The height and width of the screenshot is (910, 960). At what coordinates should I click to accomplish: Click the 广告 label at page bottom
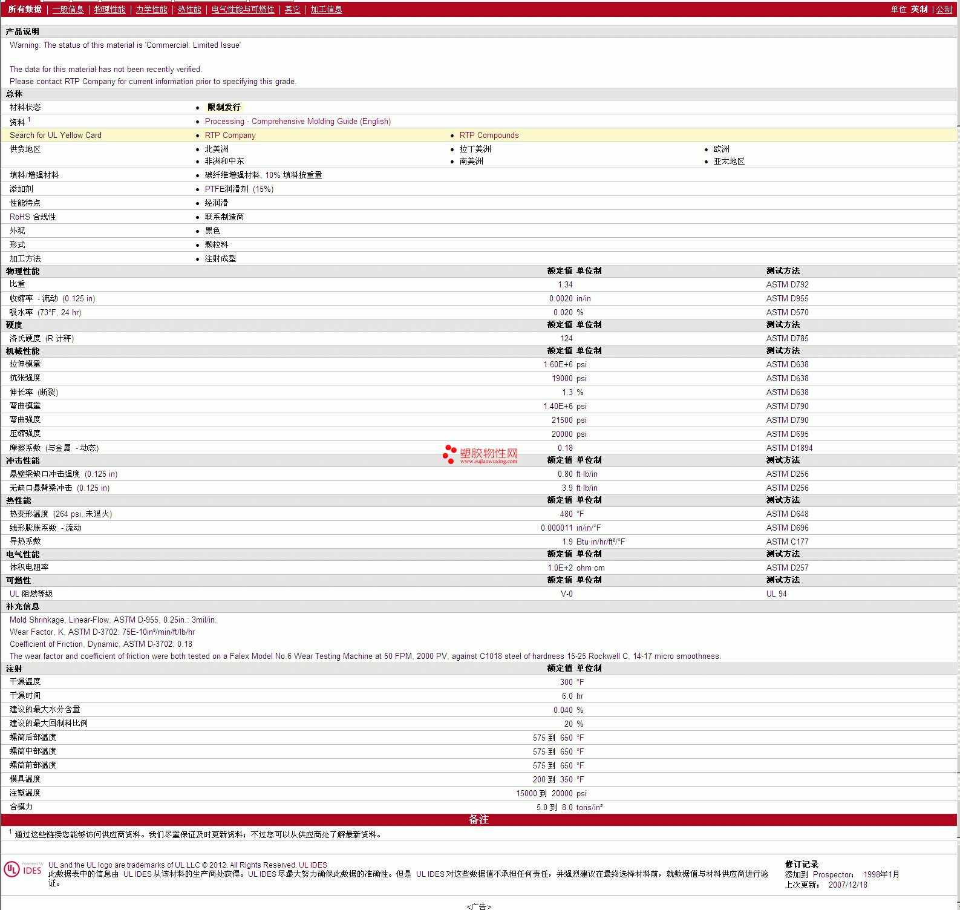coord(478,906)
